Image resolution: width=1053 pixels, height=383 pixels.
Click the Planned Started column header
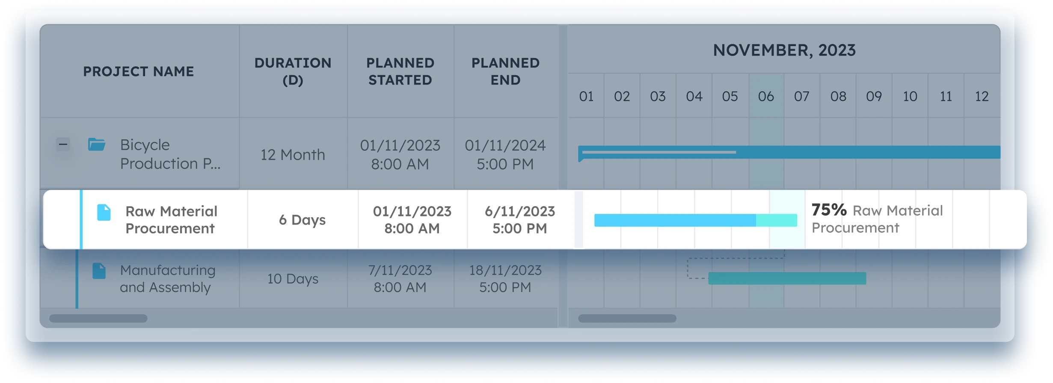tap(400, 71)
